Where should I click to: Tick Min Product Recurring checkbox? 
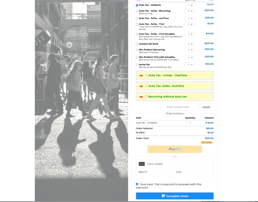137,50
